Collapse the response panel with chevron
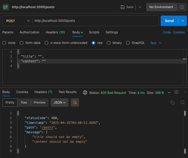 pos(185,92)
